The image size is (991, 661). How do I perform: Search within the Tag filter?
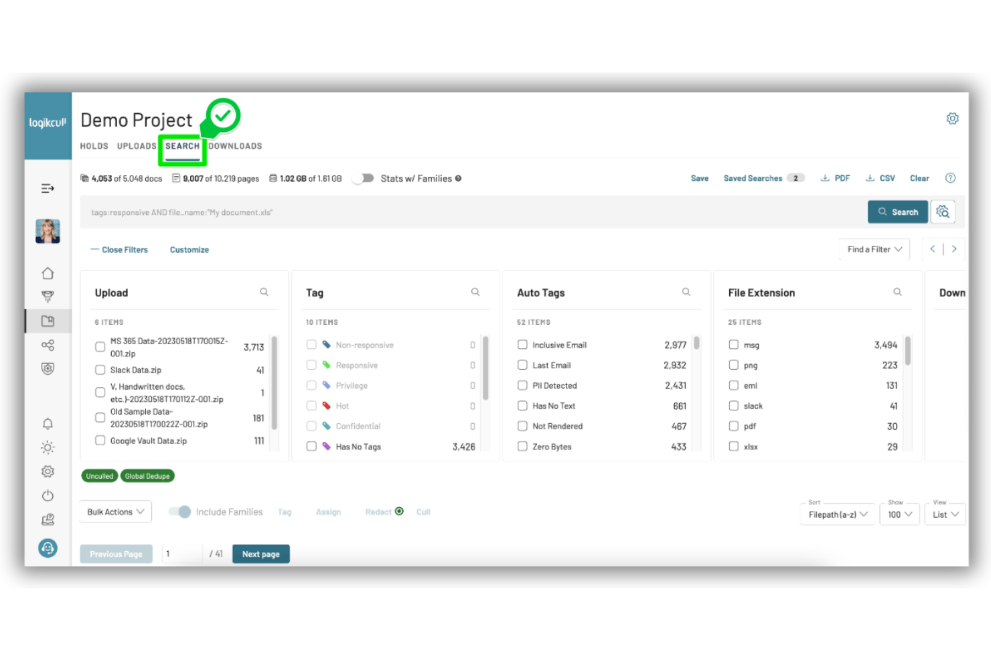click(x=475, y=292)
